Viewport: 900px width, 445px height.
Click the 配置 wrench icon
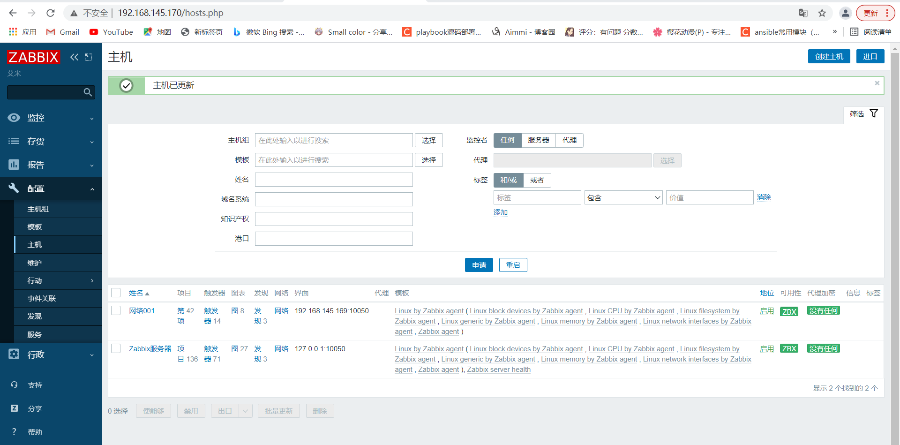[14, 188]
